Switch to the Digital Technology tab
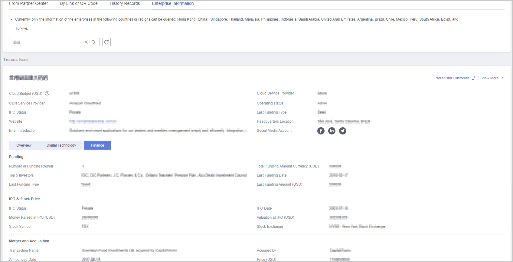This screenshot has height=262, width=513. pos(61,145)
